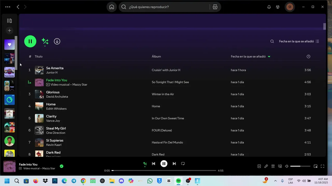
Task: Open the Vance Joy artist link
Action: click(53, 121)
